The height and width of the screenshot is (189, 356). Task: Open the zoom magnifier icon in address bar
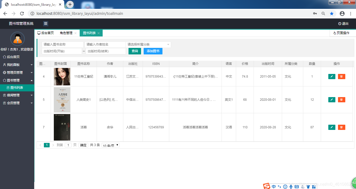[323, 14]
